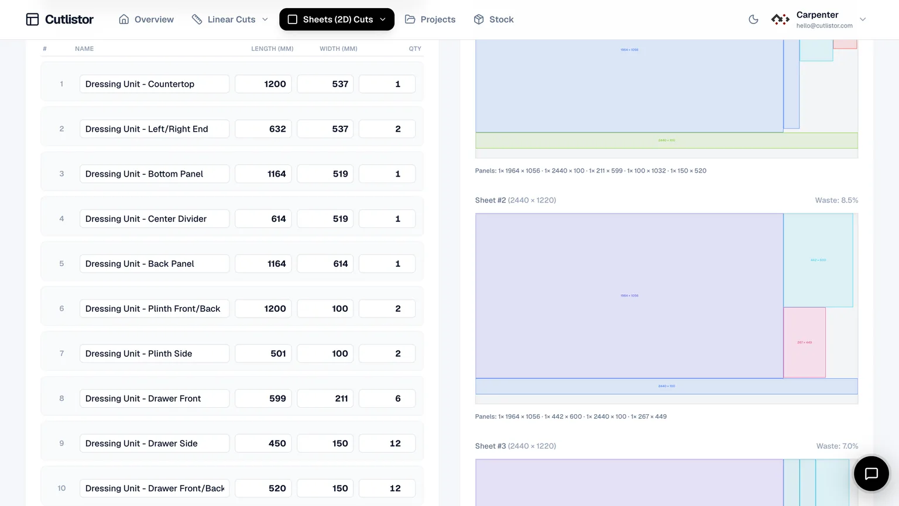Toggle dark mode with the moon icon

[x=753, y=19]
